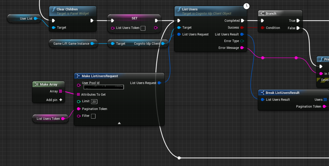Click the List Users Token value box in SET
329x166 pixels.
click(143, 28)
